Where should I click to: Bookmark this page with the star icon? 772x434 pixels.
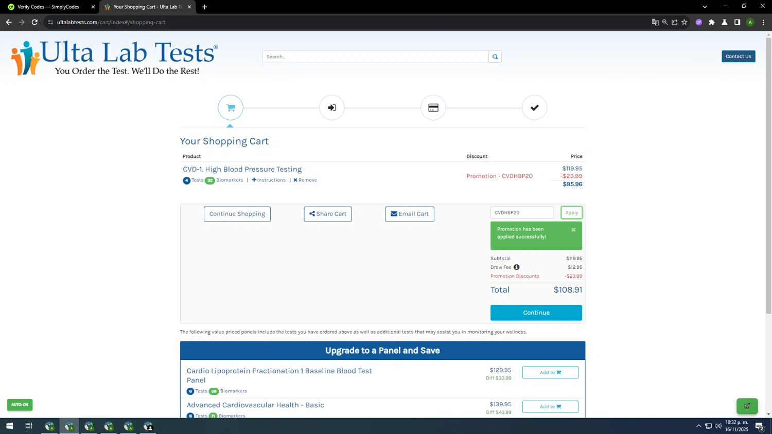click(684, 22)
